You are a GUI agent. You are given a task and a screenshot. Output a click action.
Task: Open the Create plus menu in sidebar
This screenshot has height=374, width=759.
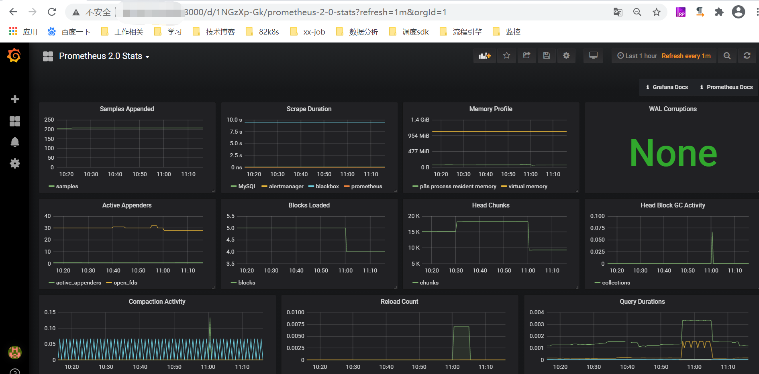click(x=15, y=99)
